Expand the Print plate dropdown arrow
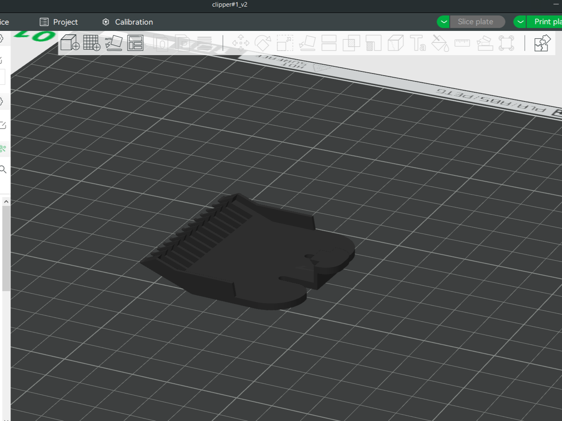Viewport: 562px width, 421px height. coord(520,22)
